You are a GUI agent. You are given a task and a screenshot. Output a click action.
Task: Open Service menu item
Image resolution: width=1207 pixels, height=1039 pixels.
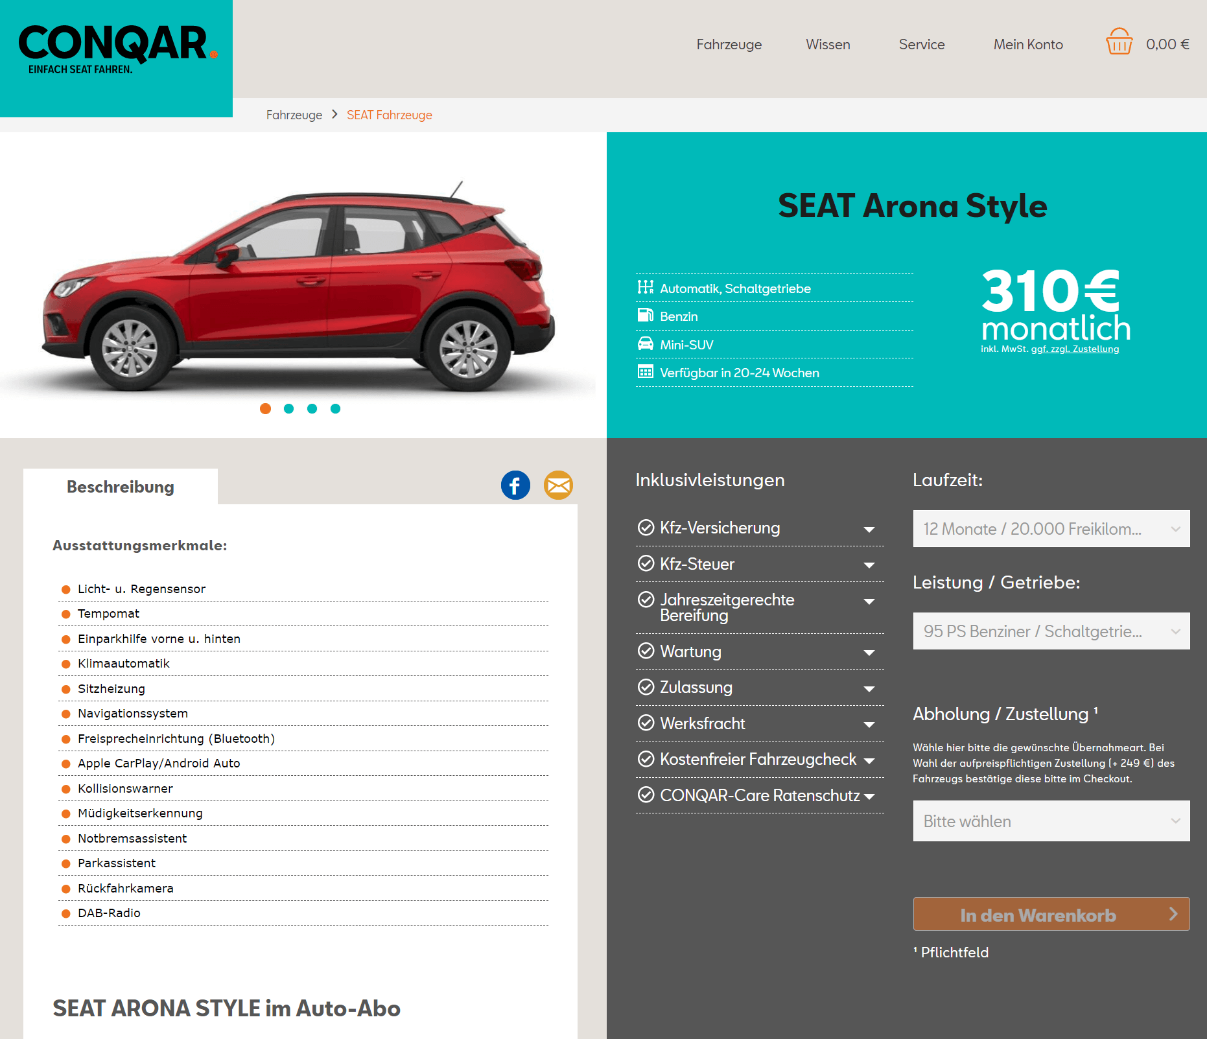pyautogui.click(x=922, y=45)
